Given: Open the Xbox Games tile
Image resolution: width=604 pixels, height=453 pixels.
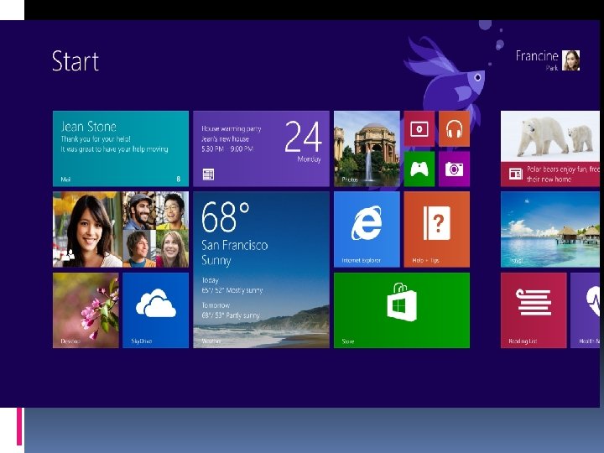Looking at the screenshot, I should click(419, 169).
